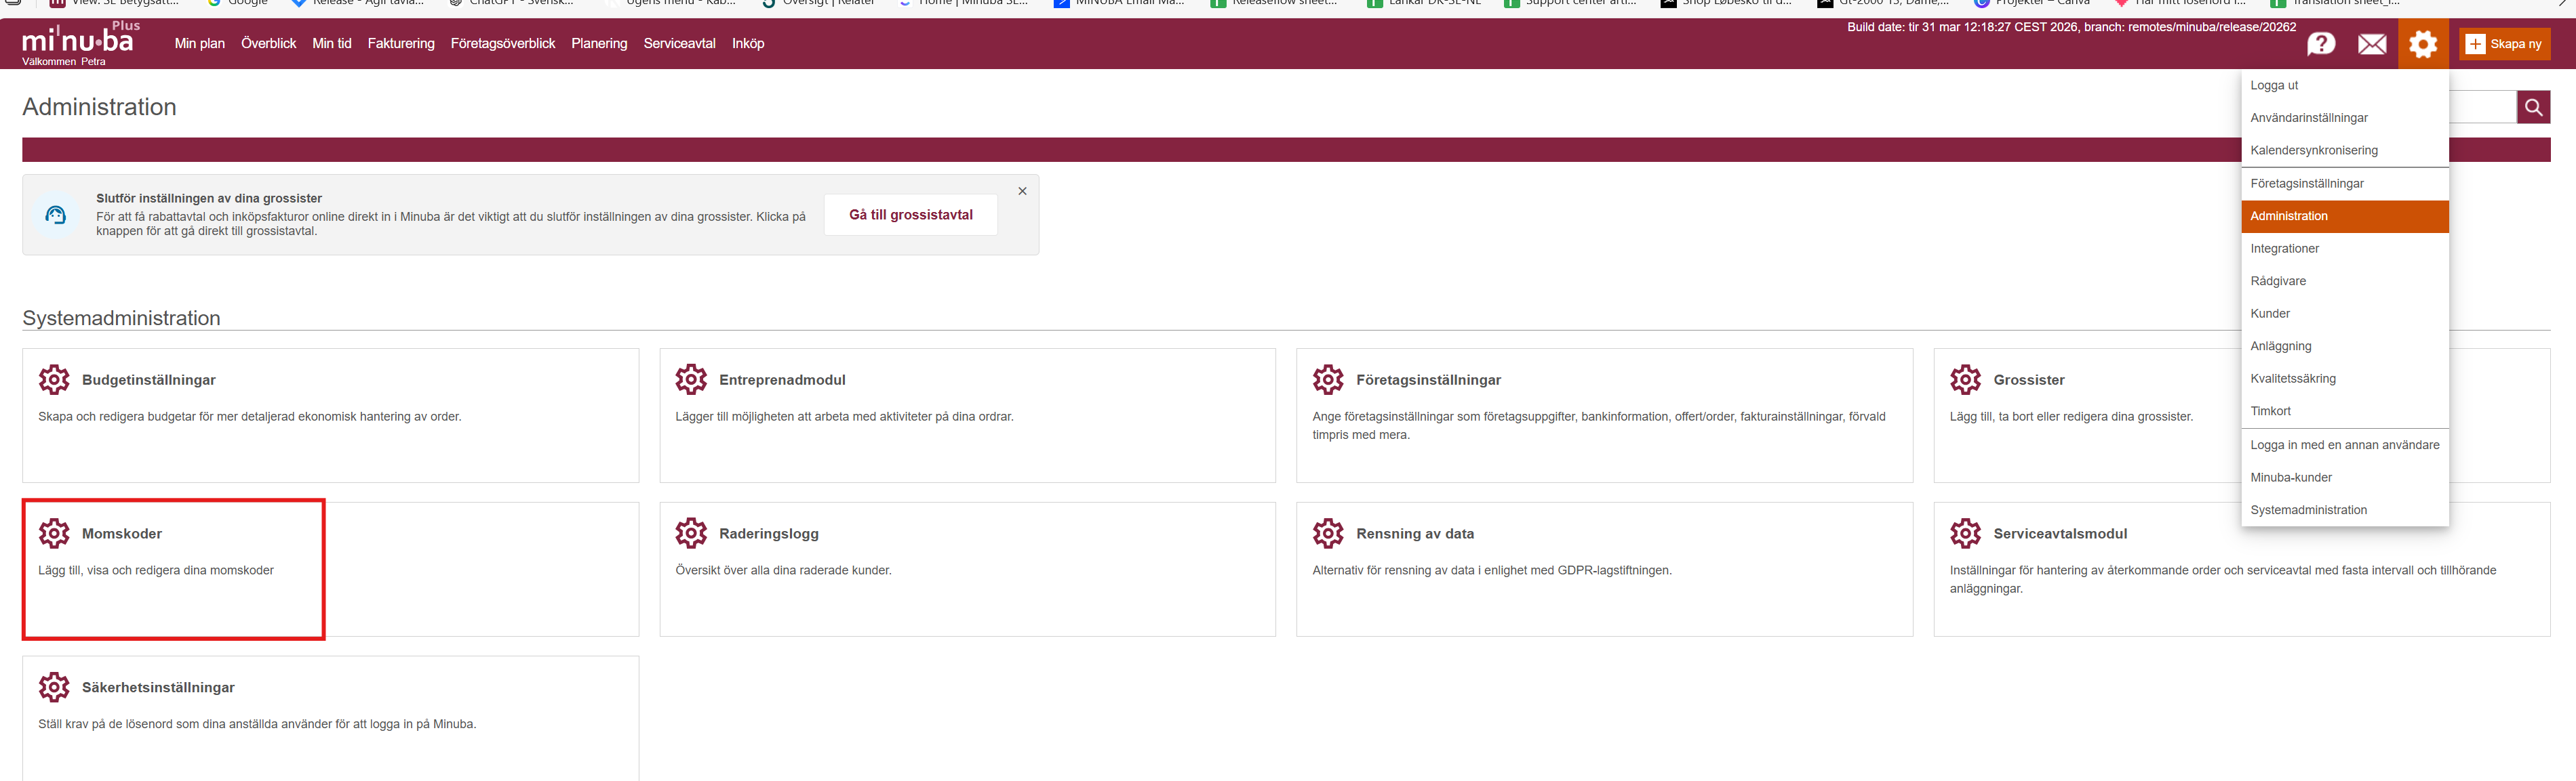Viewport: 2576px width, 781px height.
Task: Click the Entreprenadmodul gear icon
Action: coord(691,379)
